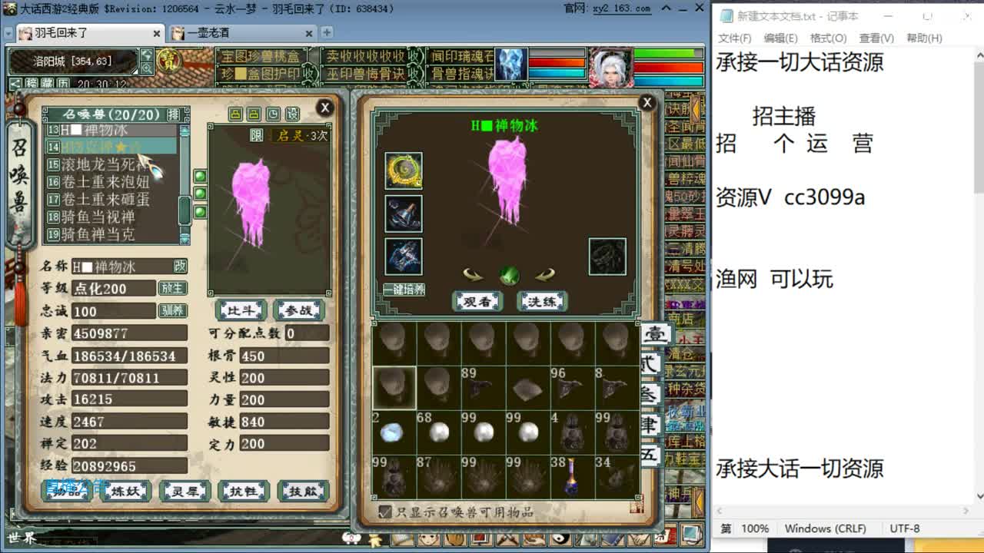Click the 排 sort button in beast list header
The height and width of the screenshot is (553, 984).
coord(174,114)
